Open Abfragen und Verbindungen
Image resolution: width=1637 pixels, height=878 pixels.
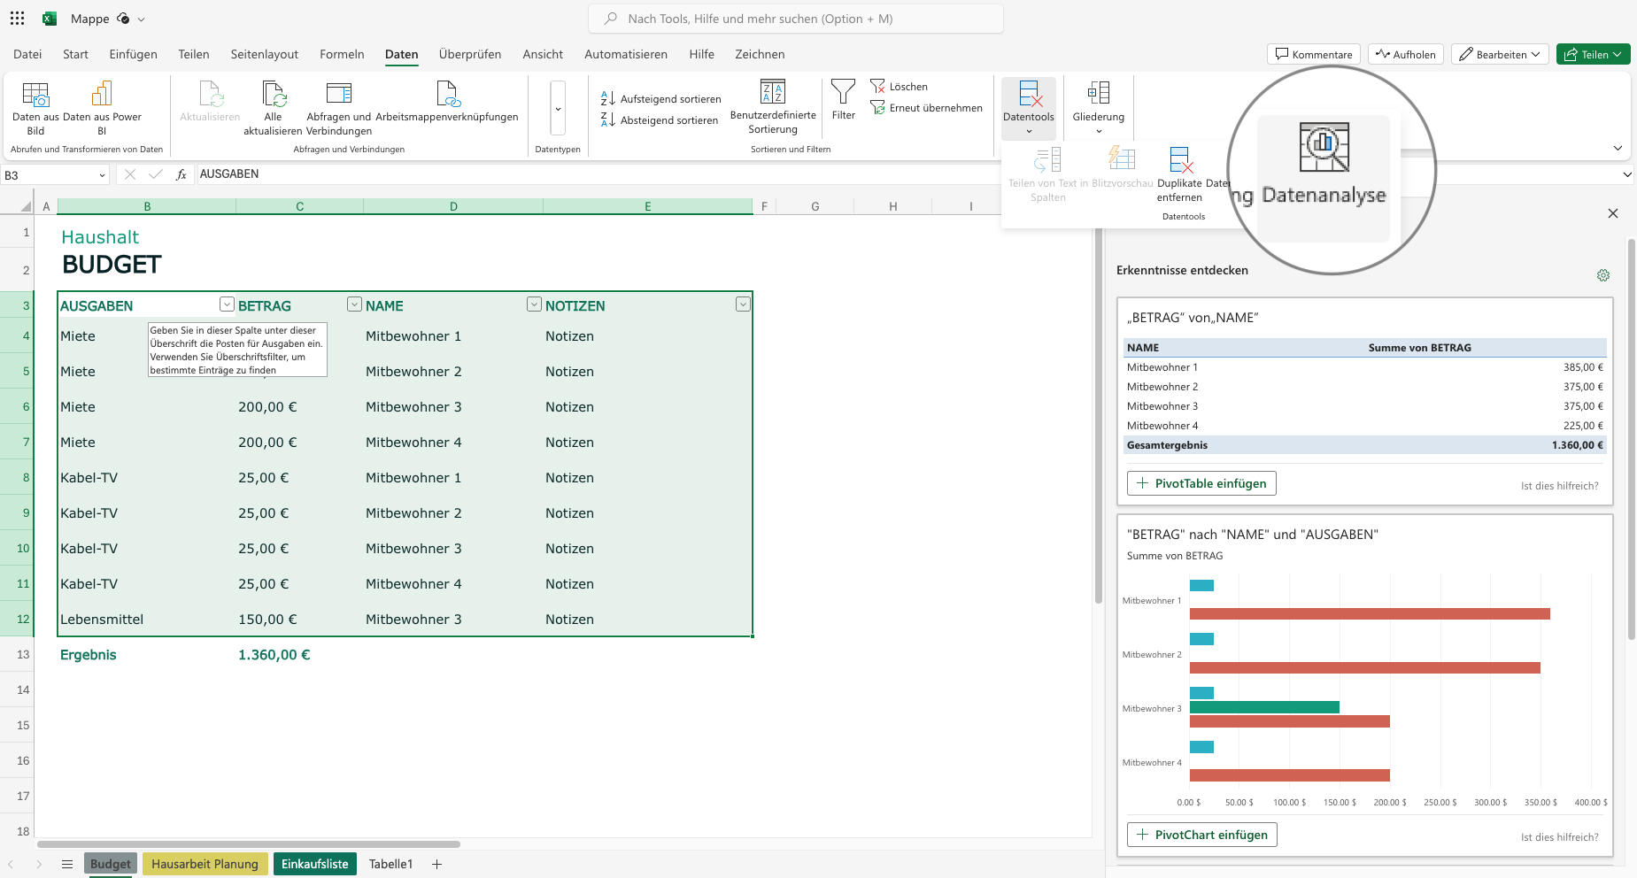(338, 109)
